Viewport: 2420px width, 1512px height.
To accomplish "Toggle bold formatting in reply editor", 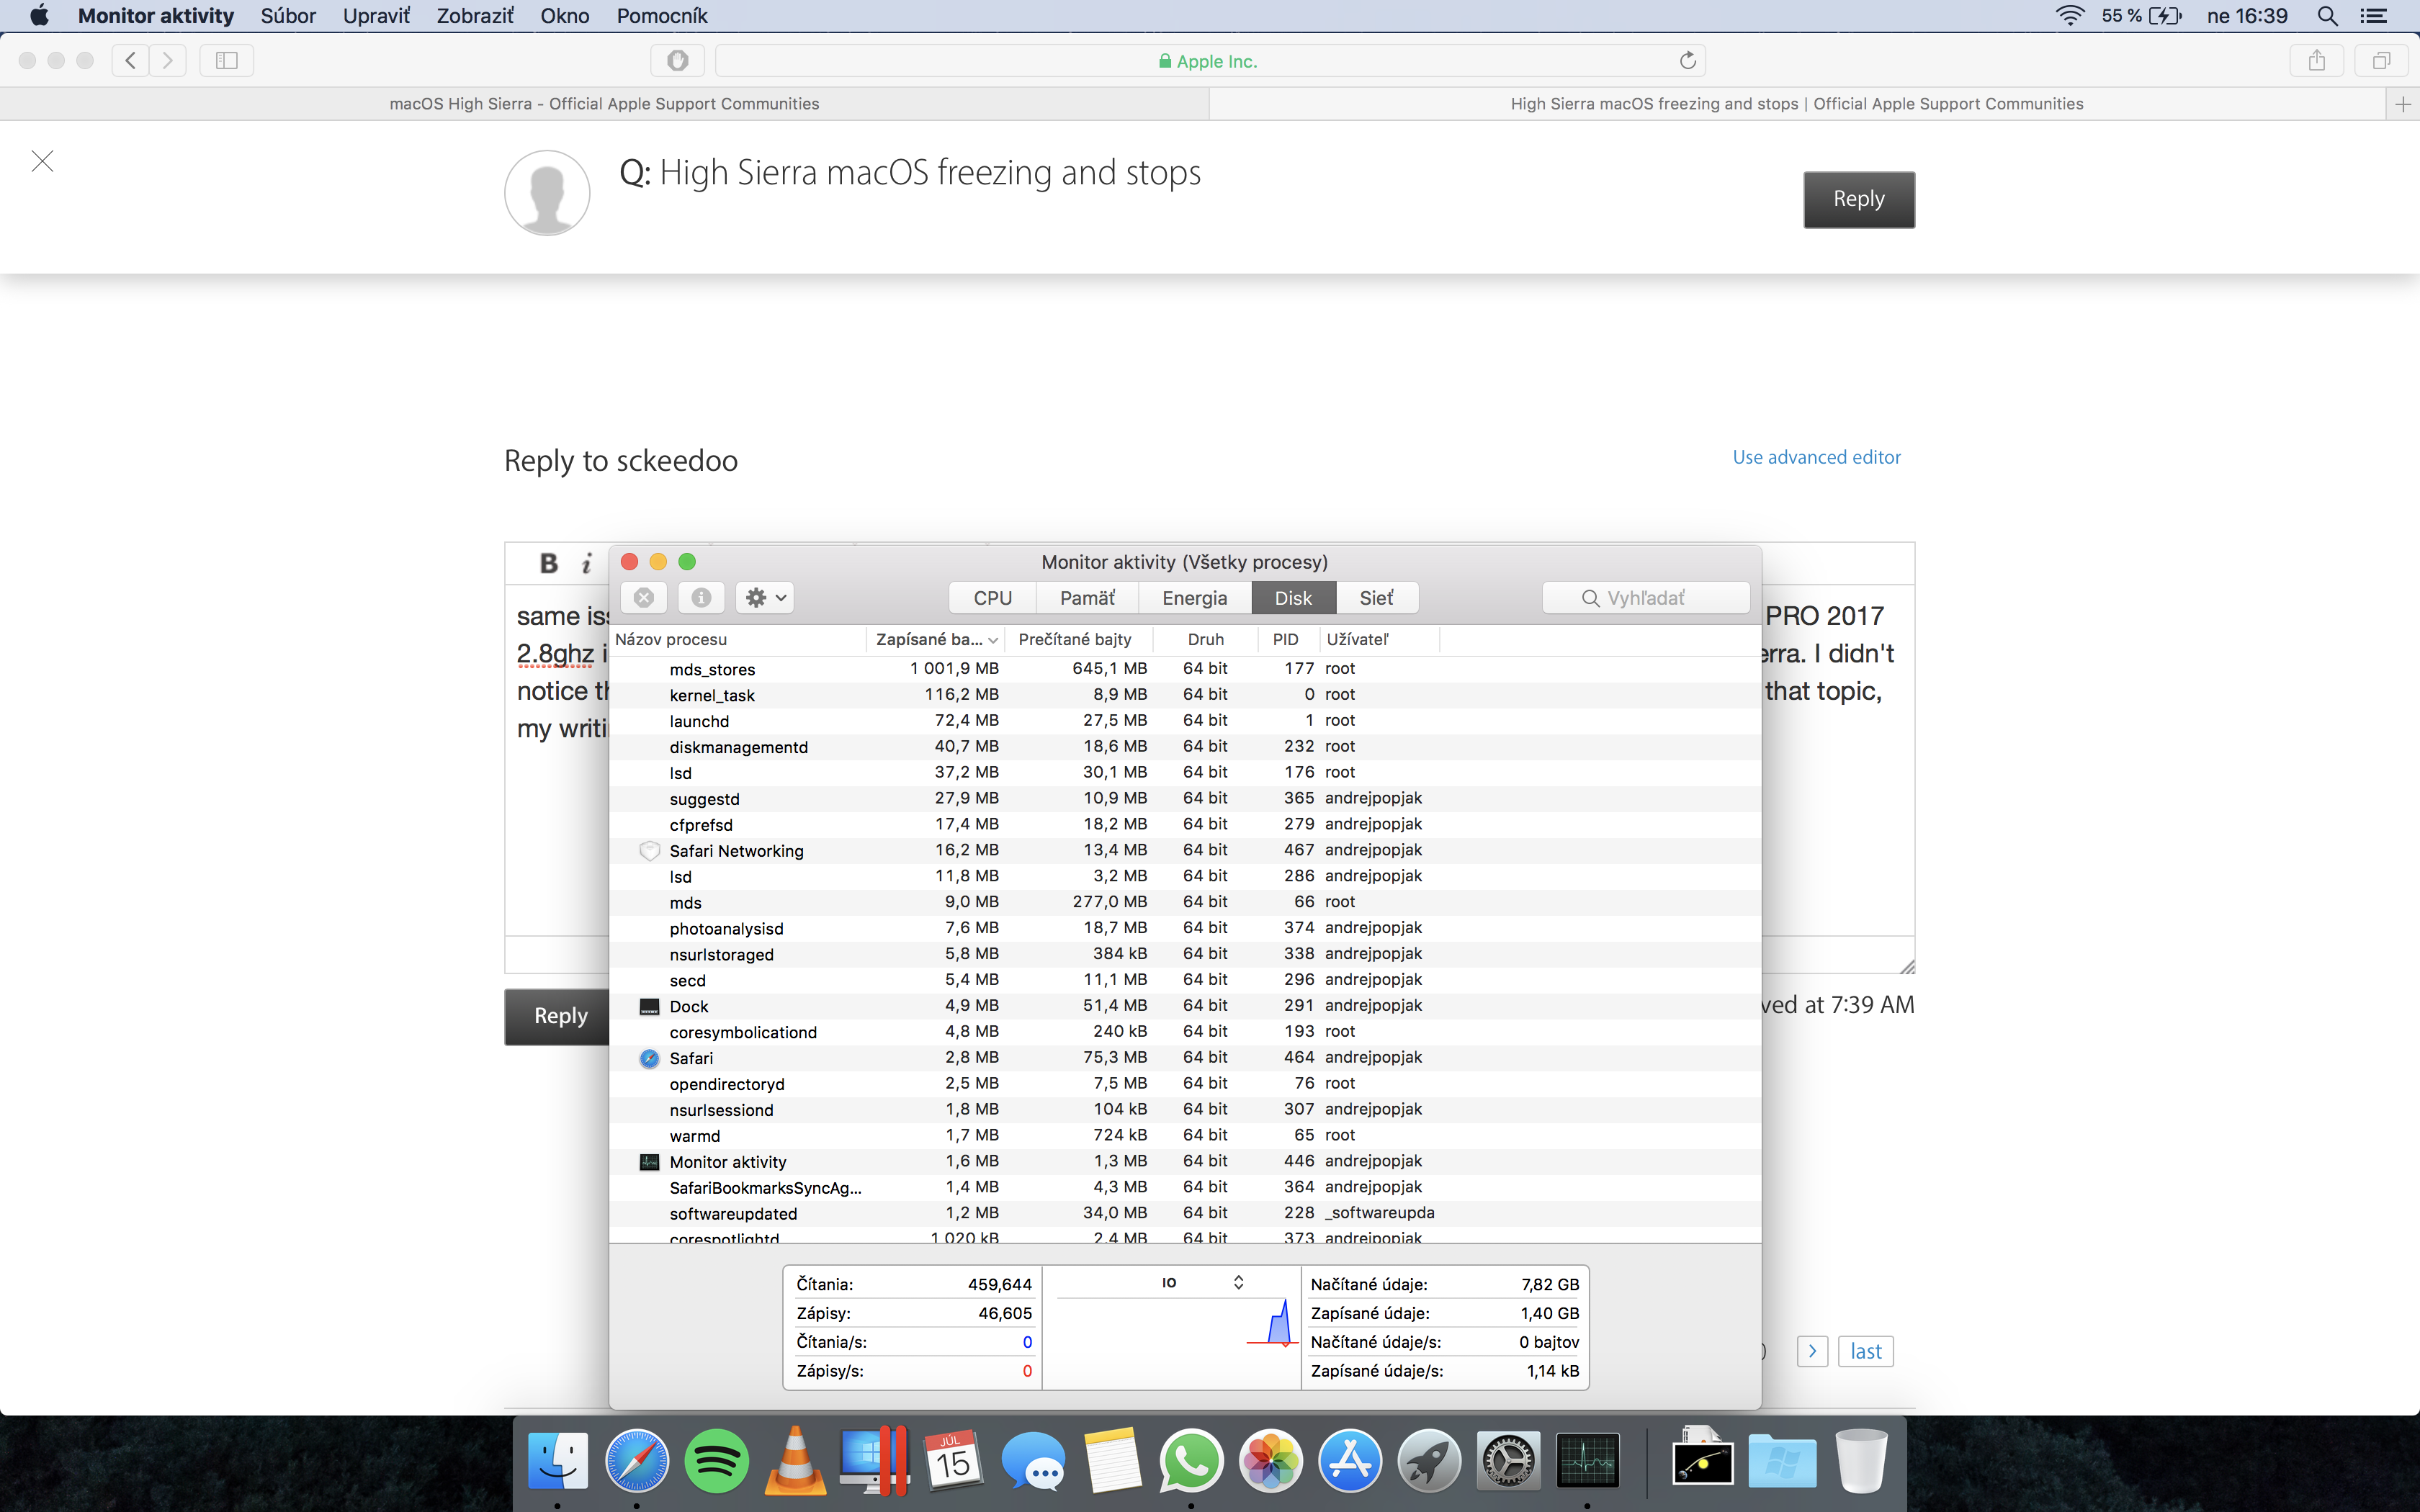I will (x=548, y=563).
